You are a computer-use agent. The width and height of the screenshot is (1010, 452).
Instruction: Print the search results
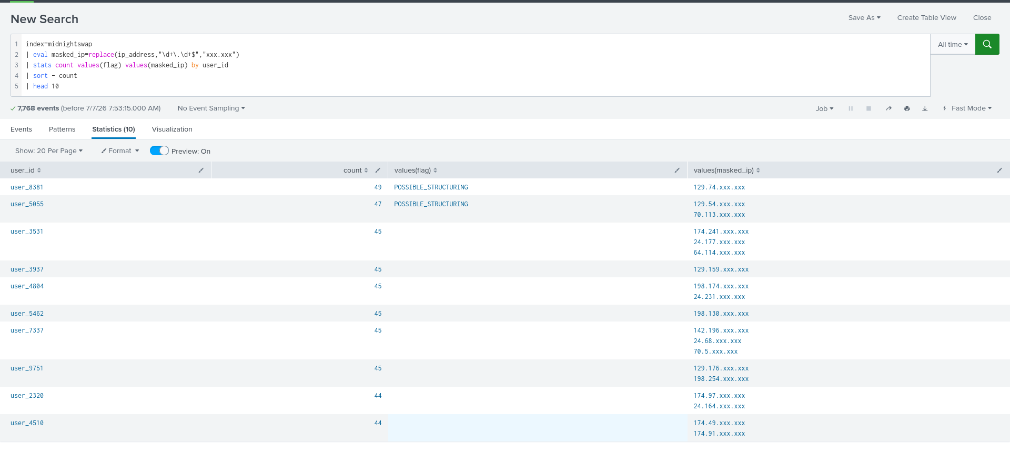[x=907, y=108]
